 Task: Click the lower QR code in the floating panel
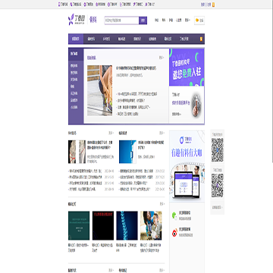point(218,185)
